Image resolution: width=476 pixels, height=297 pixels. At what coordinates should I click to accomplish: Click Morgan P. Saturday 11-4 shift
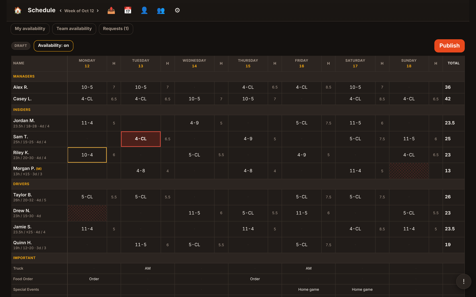[355, 171]
